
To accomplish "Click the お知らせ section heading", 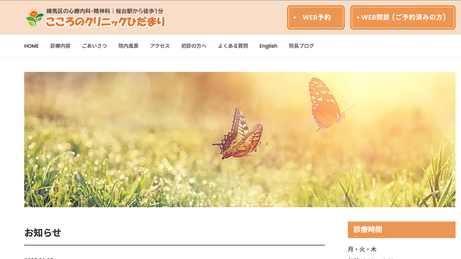I will coord(43,233).
